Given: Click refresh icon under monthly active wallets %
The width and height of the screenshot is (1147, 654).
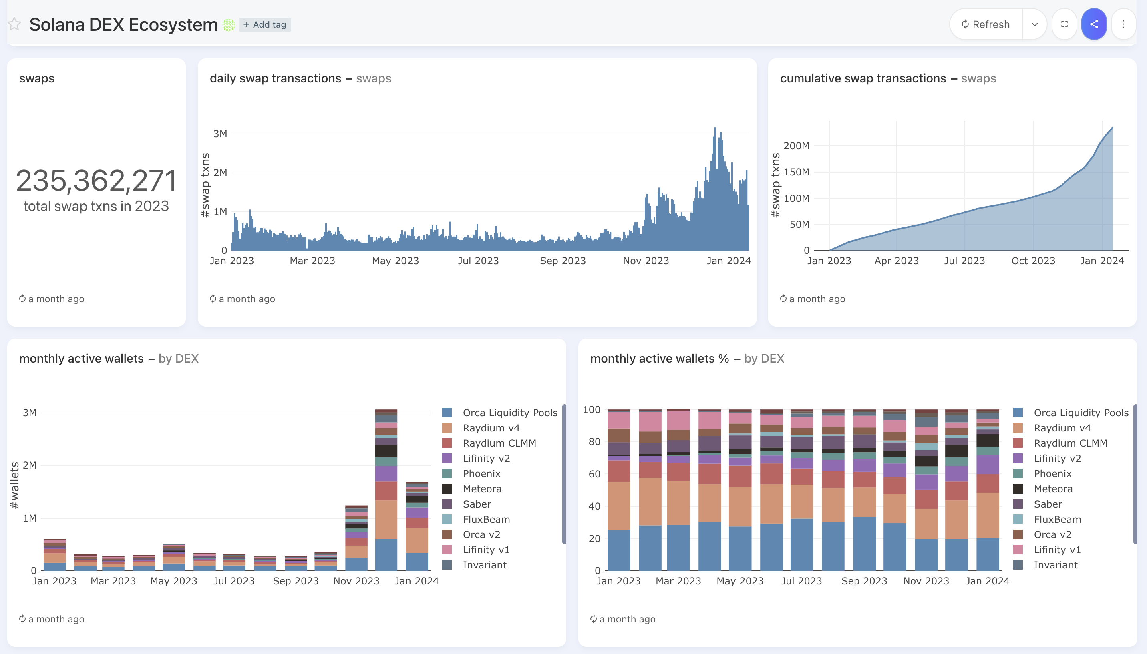Looking at the screenshot, I should [593, 619].
